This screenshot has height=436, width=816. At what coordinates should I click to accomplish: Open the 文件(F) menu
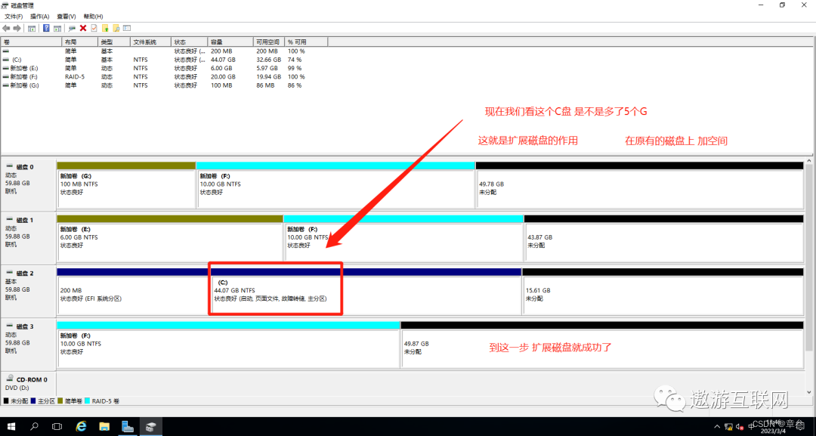point(14,17)
